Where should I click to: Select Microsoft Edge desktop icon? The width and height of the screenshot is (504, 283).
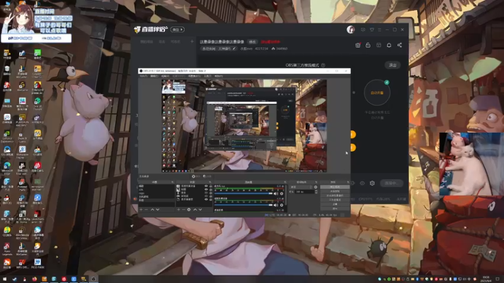click(7, 168)
